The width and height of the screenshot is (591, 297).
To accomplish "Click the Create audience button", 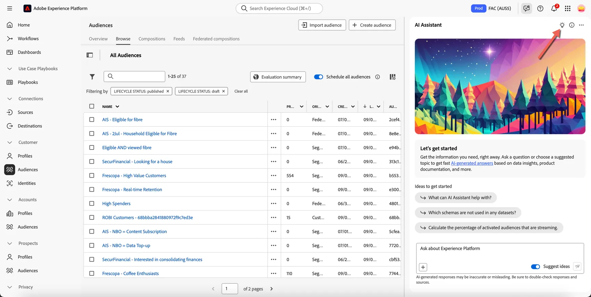I will pyautogui.click(x=372, y=25).
